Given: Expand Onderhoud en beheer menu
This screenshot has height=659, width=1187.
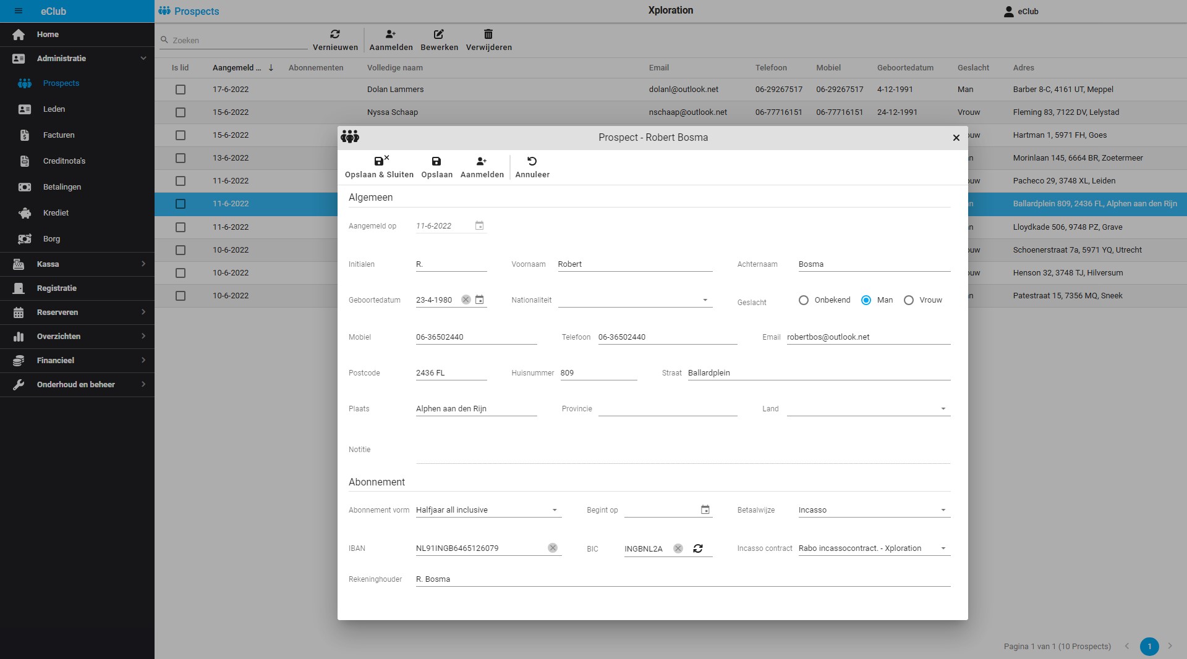Looking at the screenshot, I should [77, 385].
